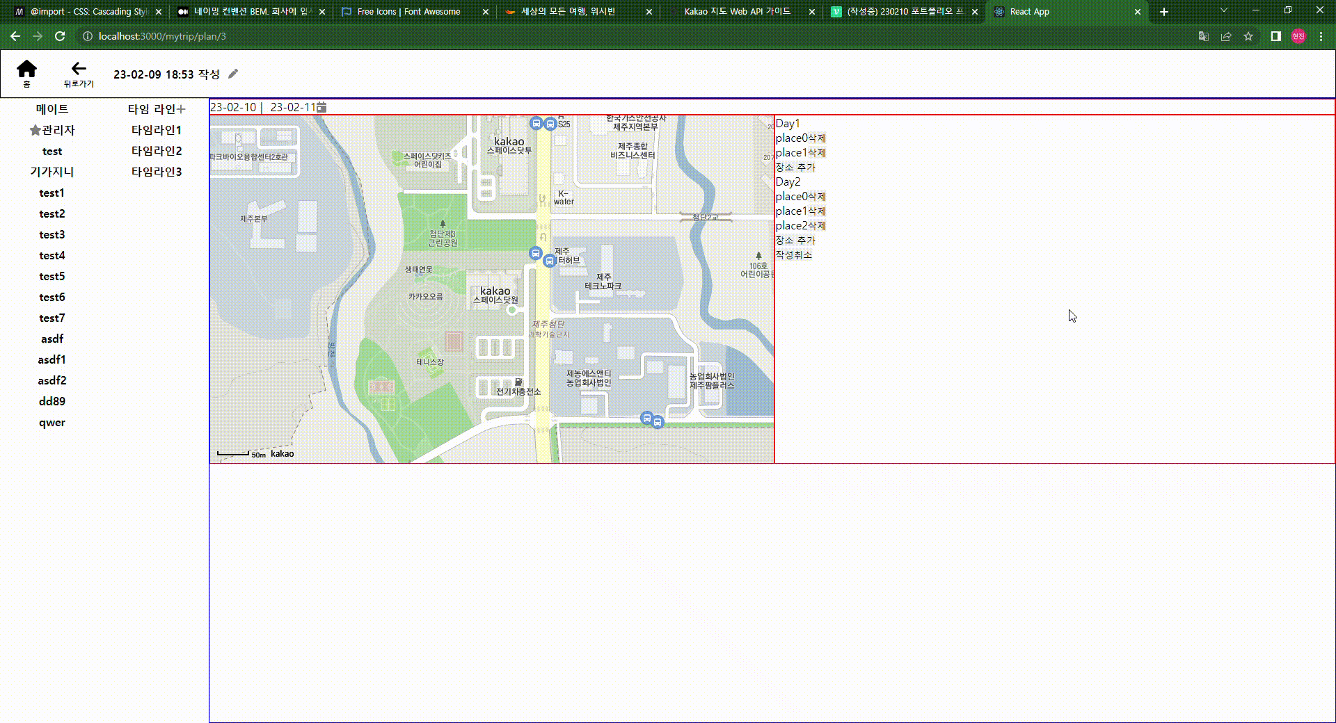Click the title 23-02-09 18:53 작성
1336x723 pixels.
[167, 74]
